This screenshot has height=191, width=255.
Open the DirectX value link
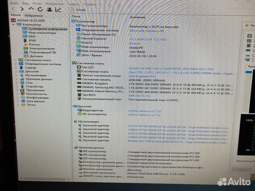(135, 44)
